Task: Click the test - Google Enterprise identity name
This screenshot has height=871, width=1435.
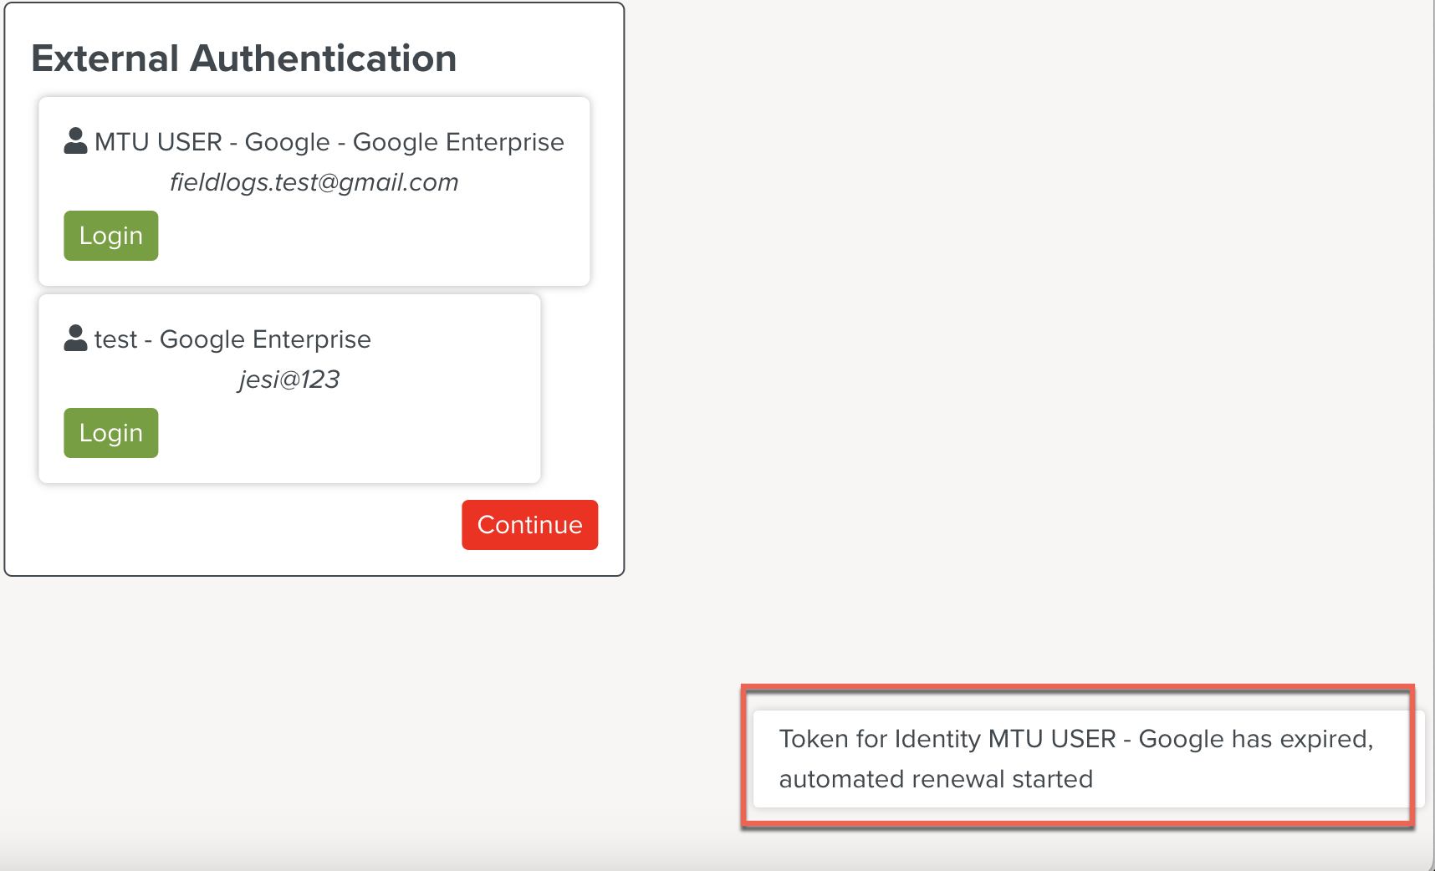Action: 233,339
